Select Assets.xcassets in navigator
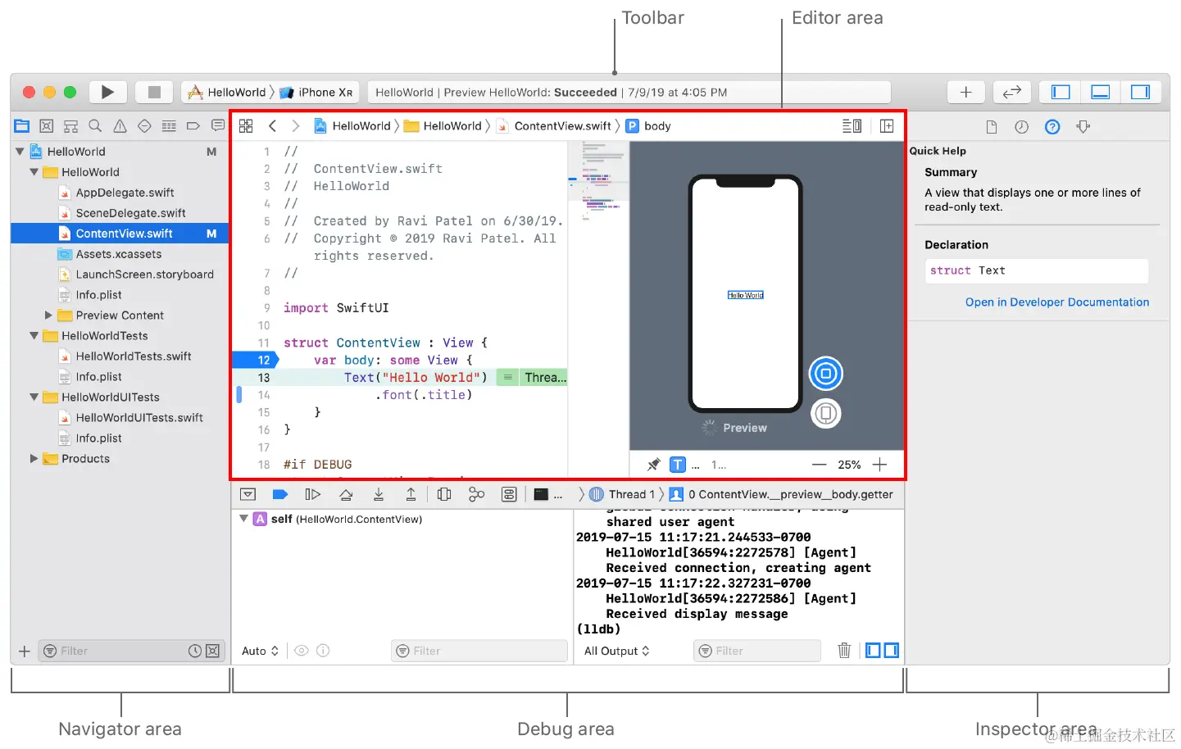This screenshot has height=749, width=1181. 118,254
